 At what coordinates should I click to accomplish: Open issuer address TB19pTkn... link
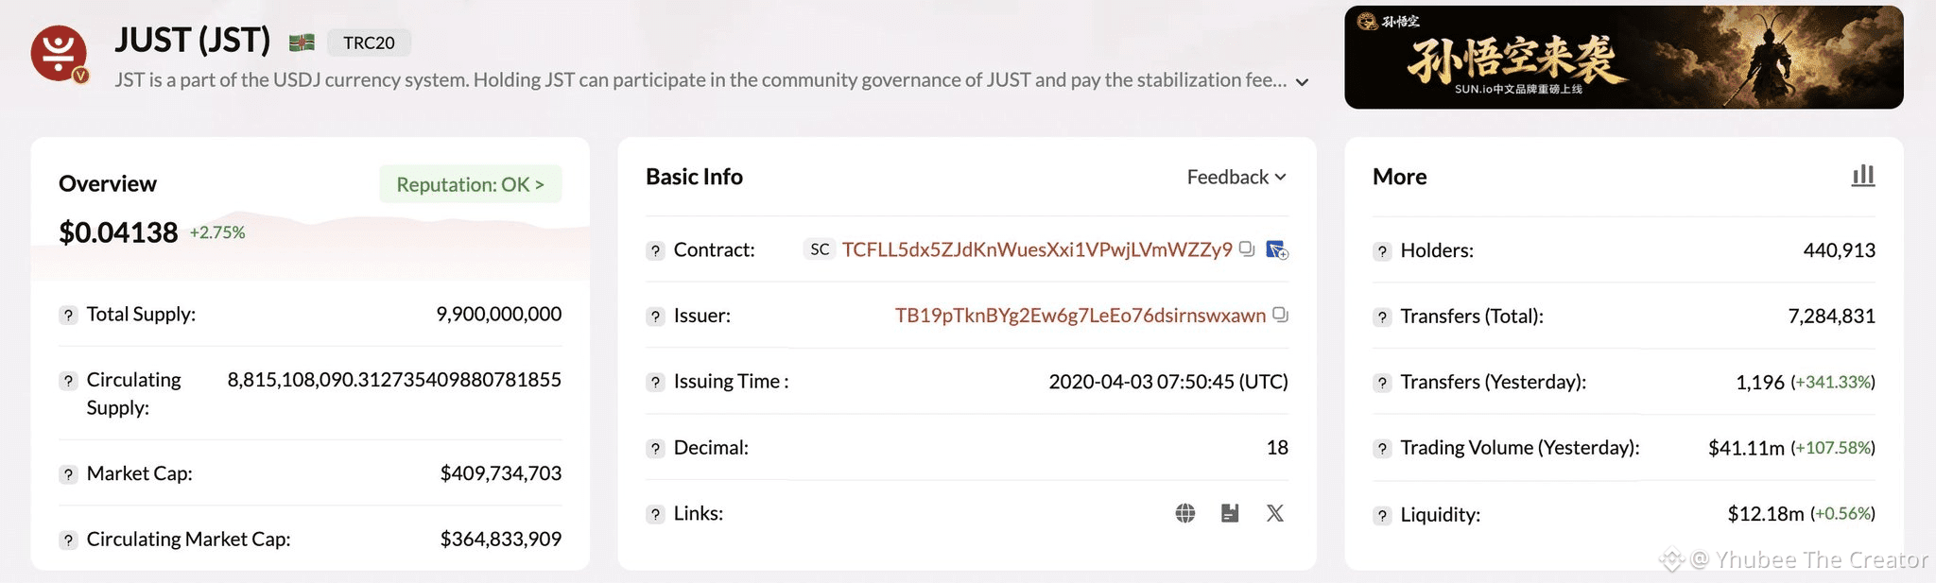point(1080,316)
